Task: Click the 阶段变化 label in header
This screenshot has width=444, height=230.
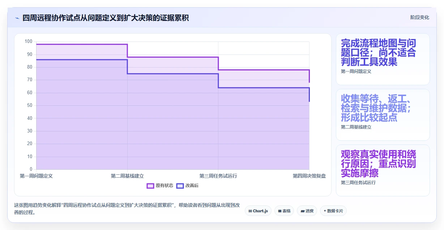Action: (x=419, y=17)
